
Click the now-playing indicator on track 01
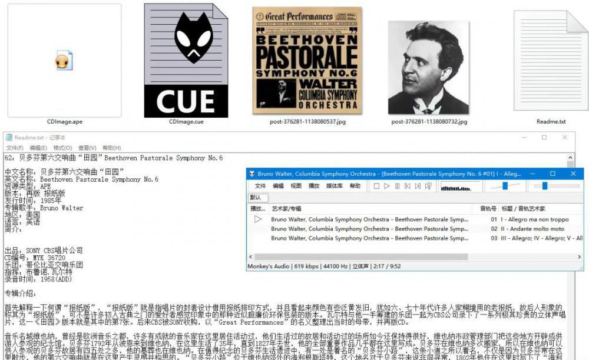coord(258,219)
